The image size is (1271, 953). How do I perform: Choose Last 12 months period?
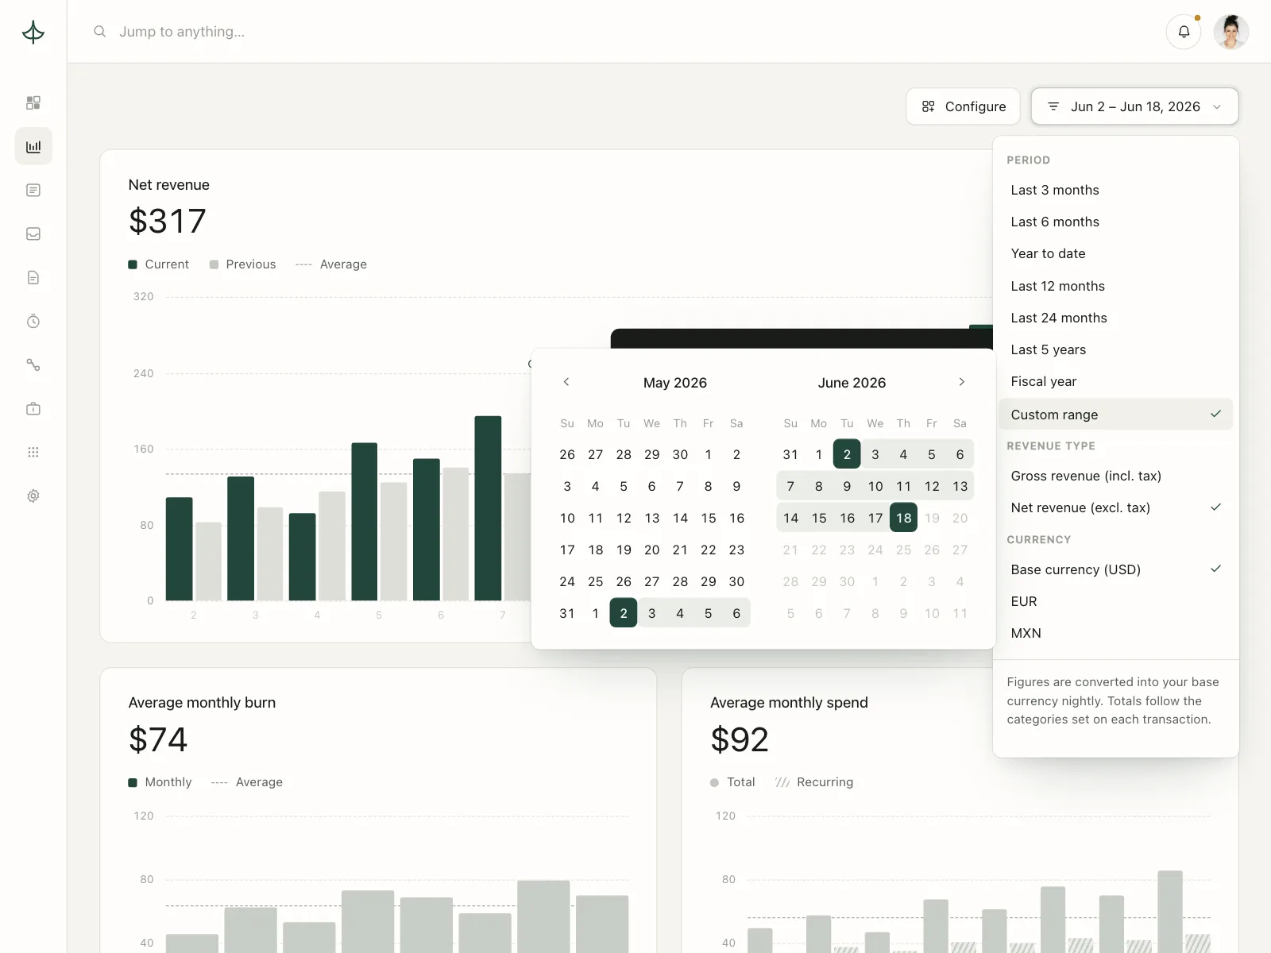(x=1116, y=286)
